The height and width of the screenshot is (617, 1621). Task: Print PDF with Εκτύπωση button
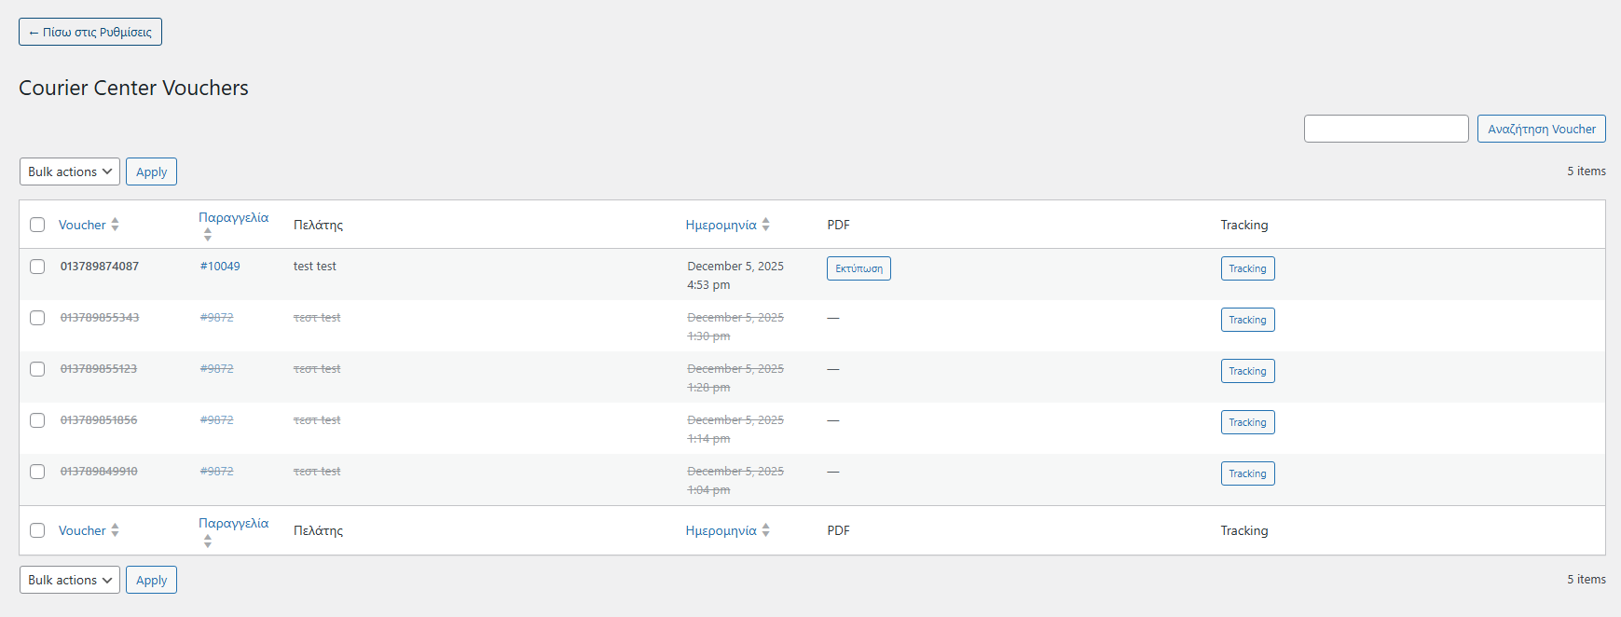[x=859, y=268]
